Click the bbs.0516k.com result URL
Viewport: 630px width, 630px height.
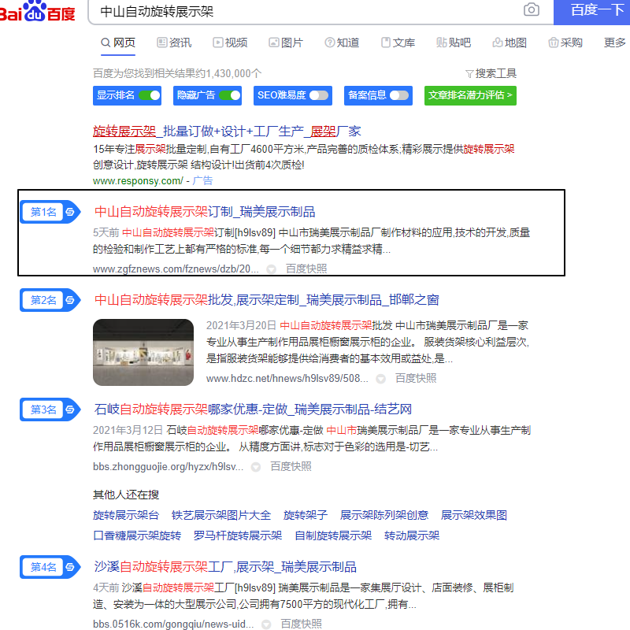(173, 624)
